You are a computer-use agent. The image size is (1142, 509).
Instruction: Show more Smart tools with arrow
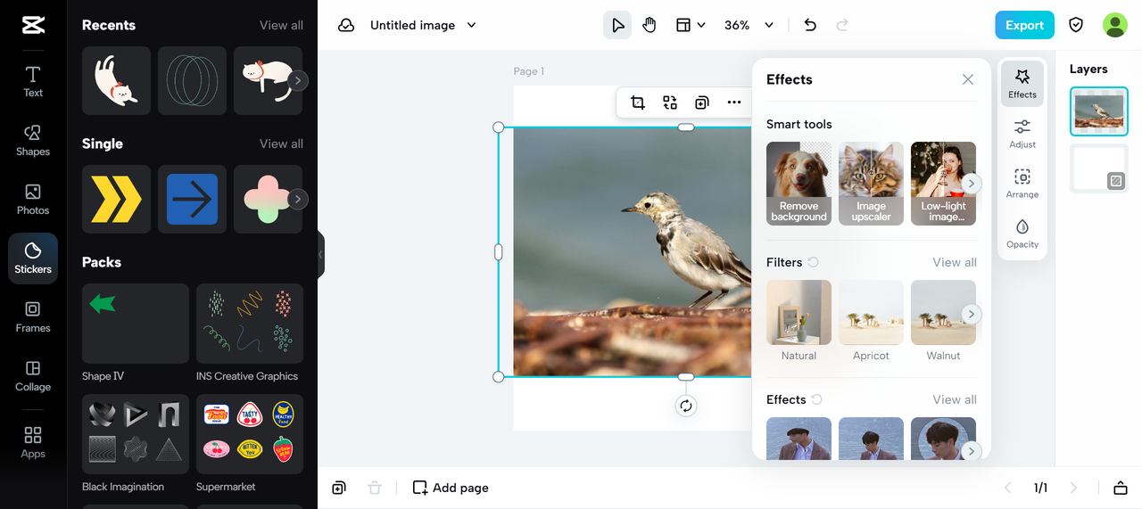tap(972, 184)
